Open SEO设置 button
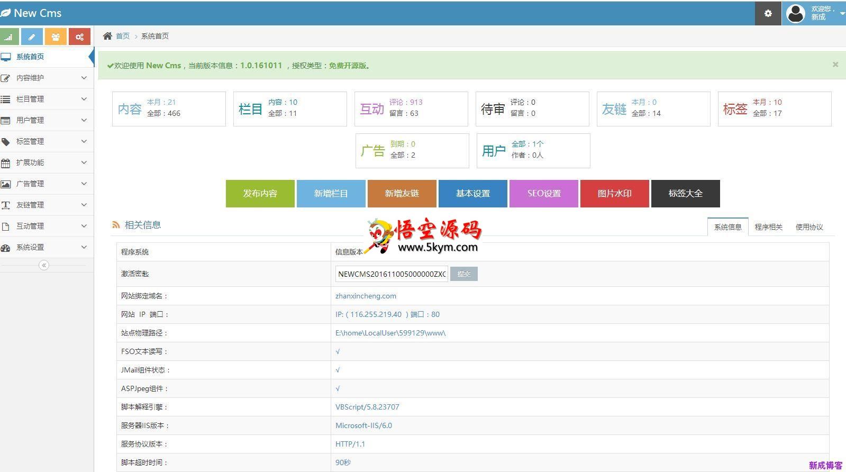Viewport: 846px width, 472px height. click(x=543, y=194)
